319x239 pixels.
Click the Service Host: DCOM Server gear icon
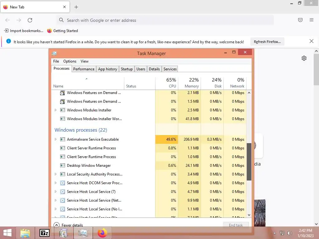tap(63, 183)
